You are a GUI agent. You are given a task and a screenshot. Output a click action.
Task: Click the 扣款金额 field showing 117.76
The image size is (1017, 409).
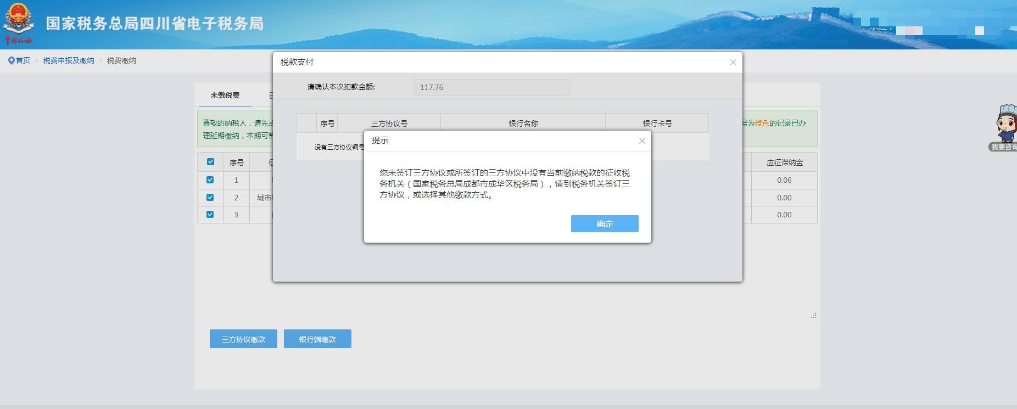[492, 88]
